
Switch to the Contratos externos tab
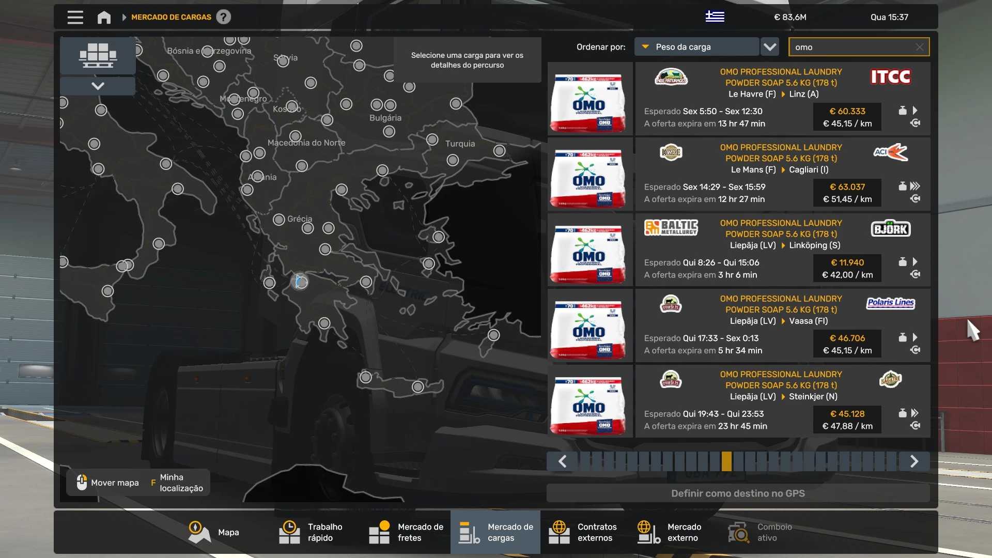(x=585, y=532)
